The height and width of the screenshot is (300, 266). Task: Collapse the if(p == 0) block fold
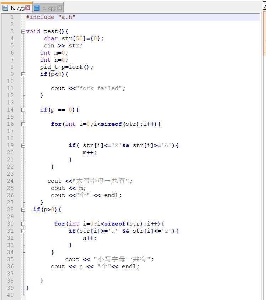point(23,110)
